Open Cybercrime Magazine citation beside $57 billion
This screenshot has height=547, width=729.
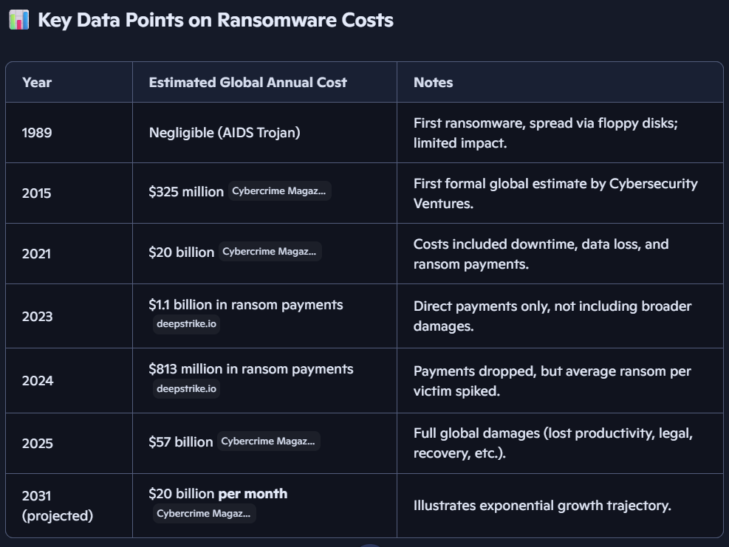point(268,441)
